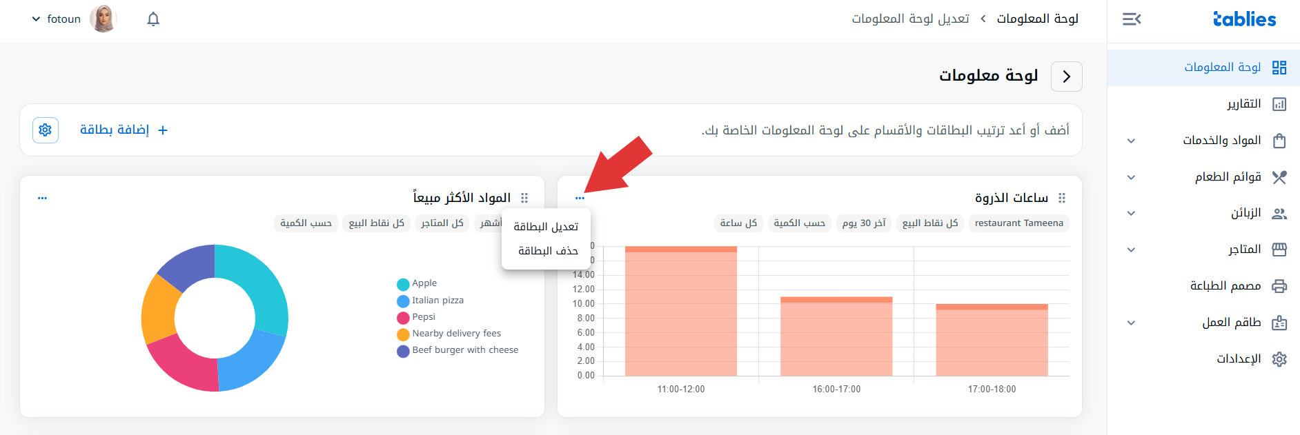Click مصمم الطباعة printer icon
Screen dimensions: 1300x435
point(1279,286)
